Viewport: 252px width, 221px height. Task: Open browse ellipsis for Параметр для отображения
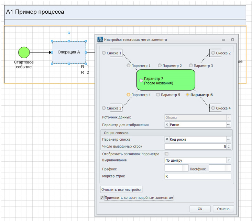229,125
